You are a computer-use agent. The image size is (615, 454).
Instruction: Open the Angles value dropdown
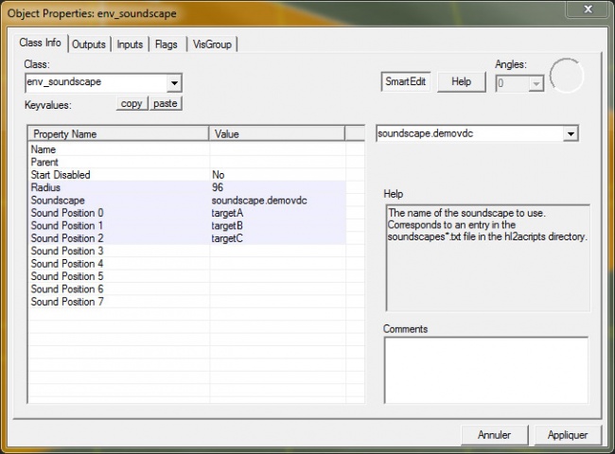(x=536, y=83)
